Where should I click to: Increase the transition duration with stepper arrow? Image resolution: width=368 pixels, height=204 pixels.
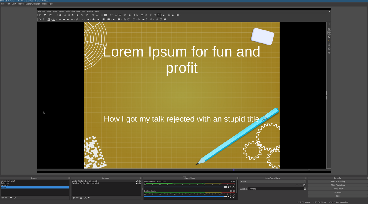coord(305,188)
